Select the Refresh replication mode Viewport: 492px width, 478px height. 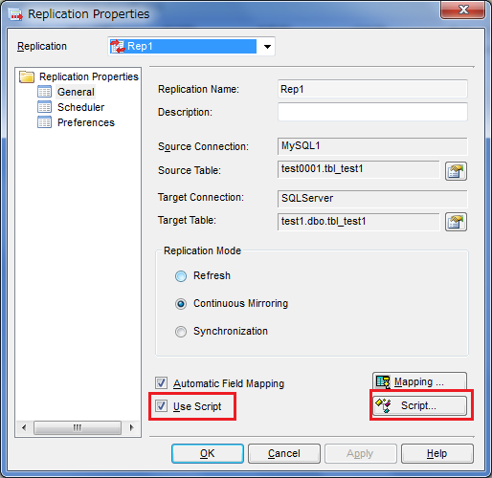(181, 276)
